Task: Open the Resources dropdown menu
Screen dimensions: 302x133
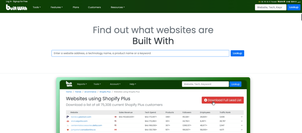Action: [118, 7]
